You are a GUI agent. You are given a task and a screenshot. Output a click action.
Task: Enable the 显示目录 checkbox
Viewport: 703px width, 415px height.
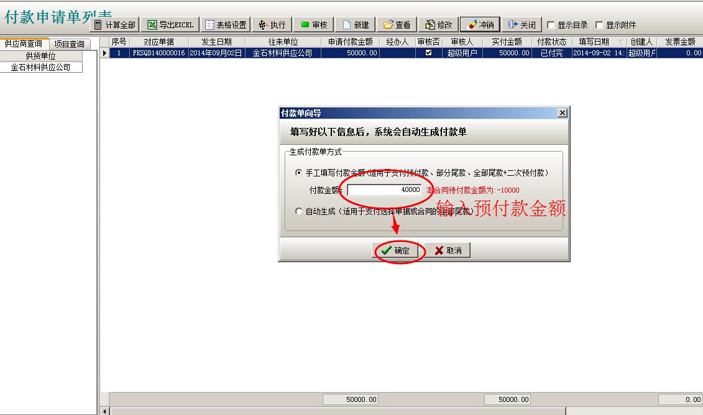[x=551, y=25]
